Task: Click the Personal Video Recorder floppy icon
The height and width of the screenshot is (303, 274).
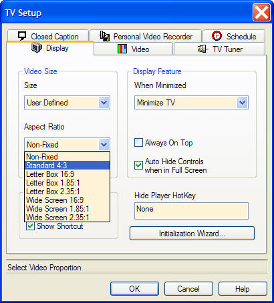Action: click(104, 36)
